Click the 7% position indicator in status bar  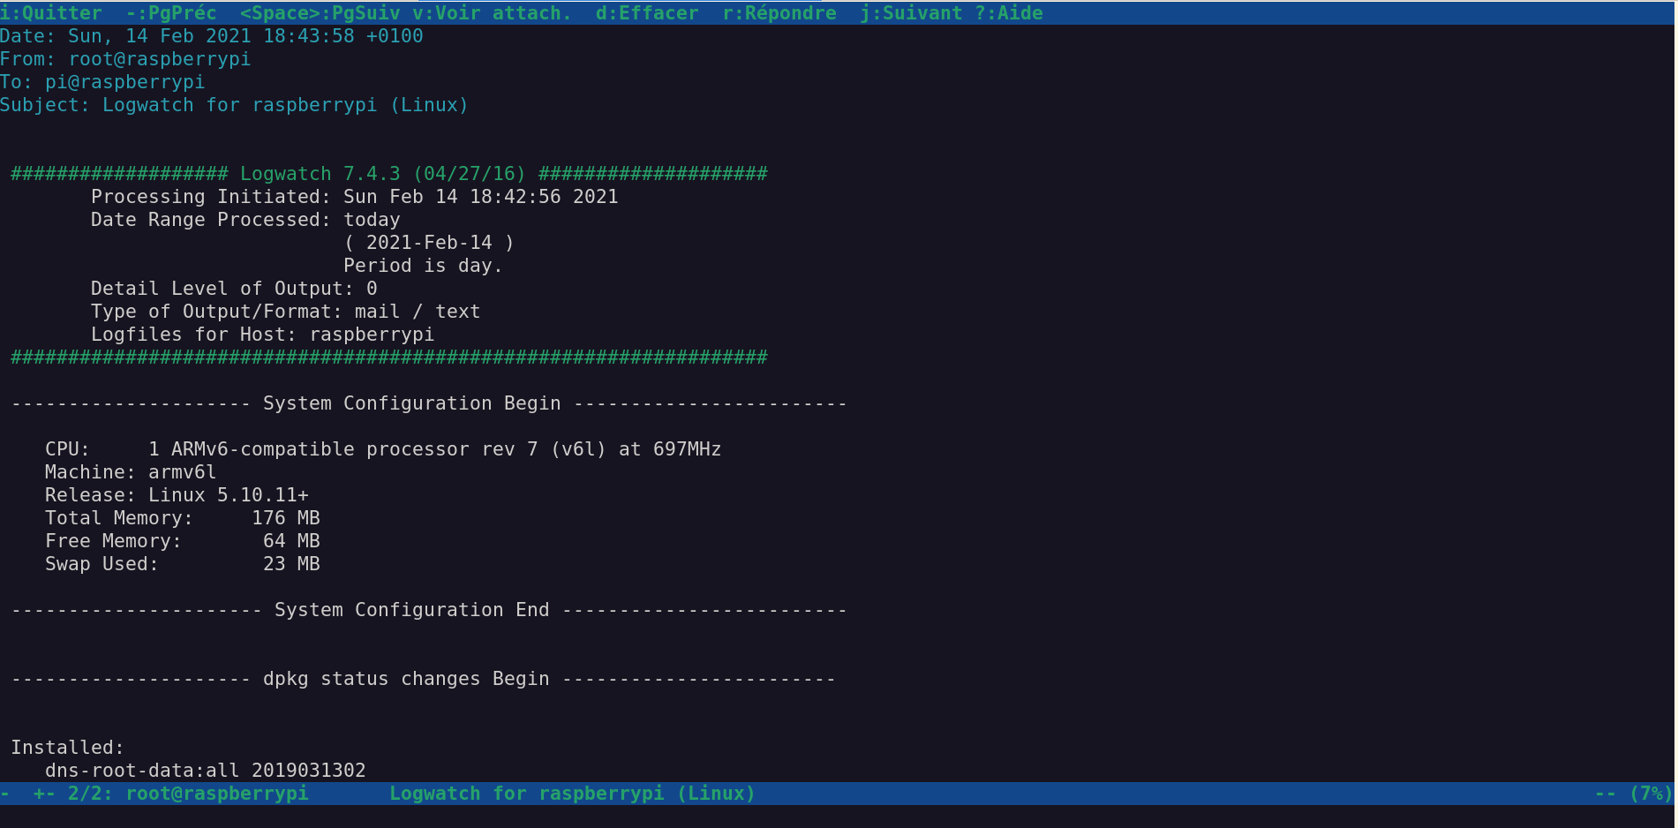click(x=1650, y=794)
